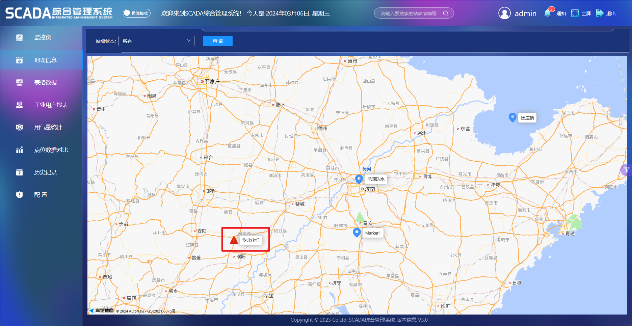Open the admin user avatar icon
Viewport: 632px width, 326px height.
[504, 13]
